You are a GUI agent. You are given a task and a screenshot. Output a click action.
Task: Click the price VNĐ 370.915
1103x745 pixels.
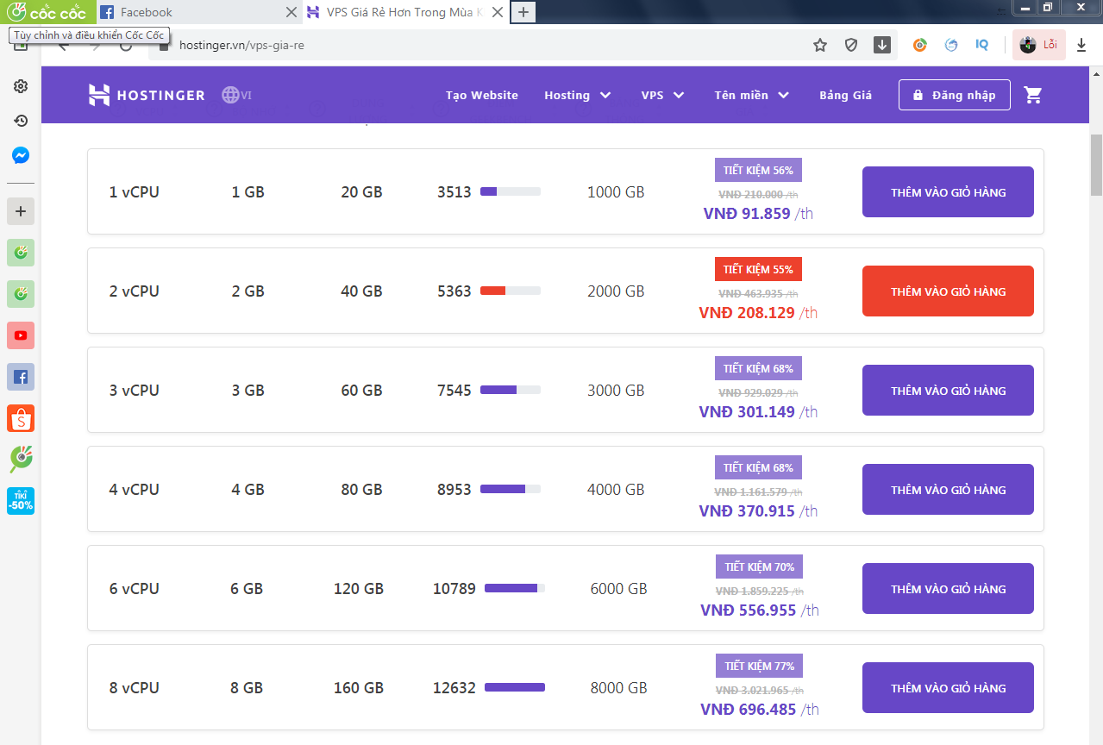[x=747, y=510]
